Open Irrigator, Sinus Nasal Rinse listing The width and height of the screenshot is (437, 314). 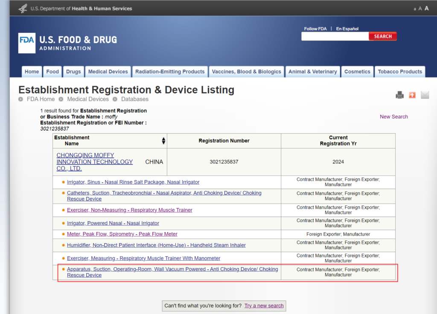pyautogui.click(x=133, y=182)
